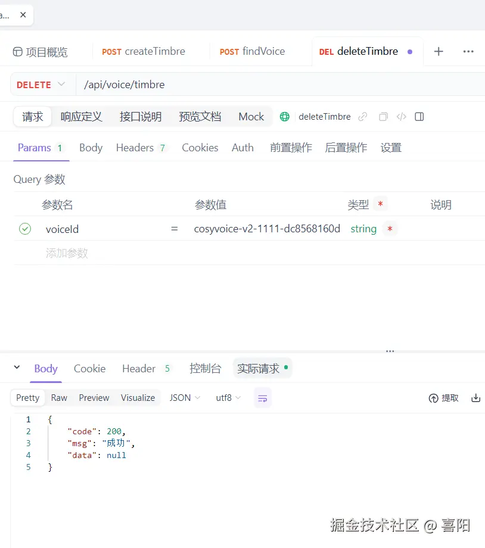This screenshot has width=485, height=548.
Task: Open the Auth tab
Action: (x=242, y=148)
